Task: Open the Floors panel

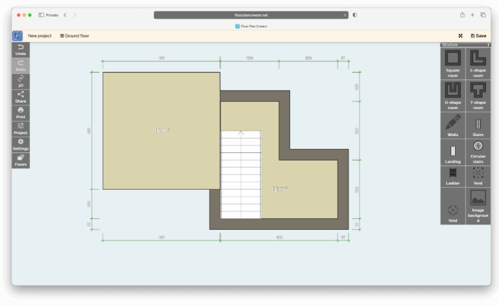Action: 20,160
